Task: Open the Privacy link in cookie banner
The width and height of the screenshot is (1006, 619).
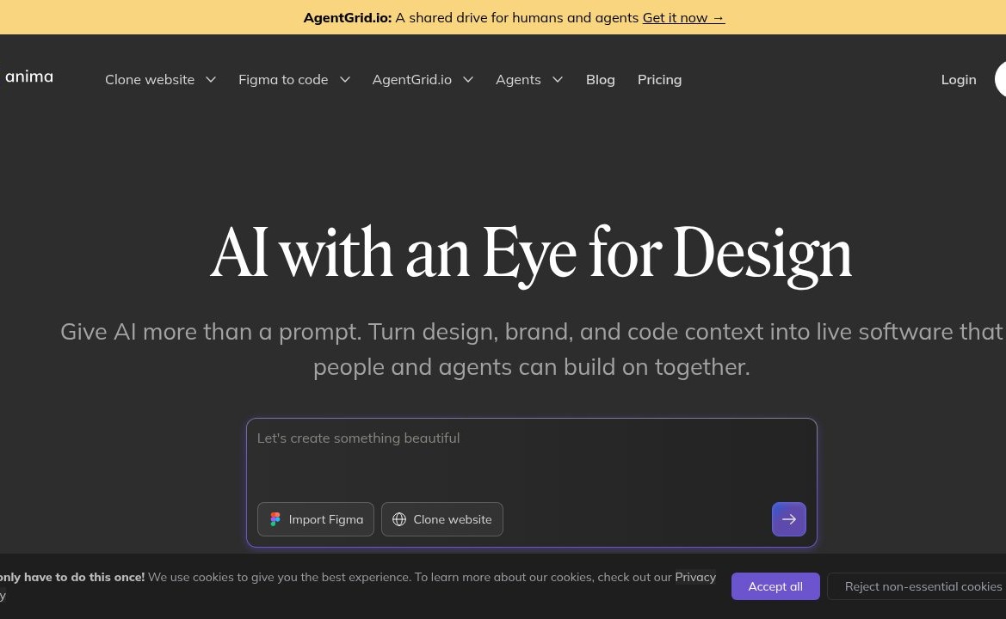Action: [695, 577]
